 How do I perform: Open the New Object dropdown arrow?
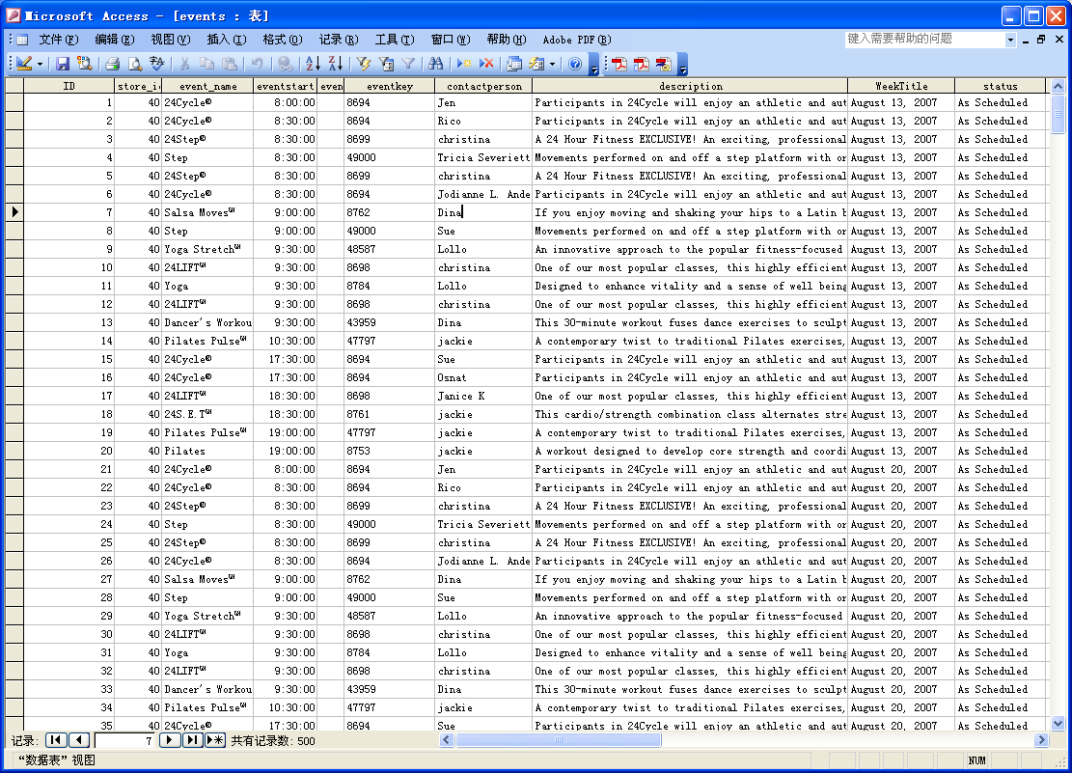(x=552, y=64)
